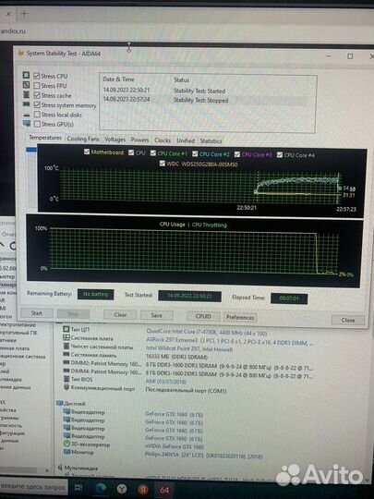Open nVIDIA GeForce GTX 1660 link
This screenshot has width=374, height=499.
pos(175,446)
